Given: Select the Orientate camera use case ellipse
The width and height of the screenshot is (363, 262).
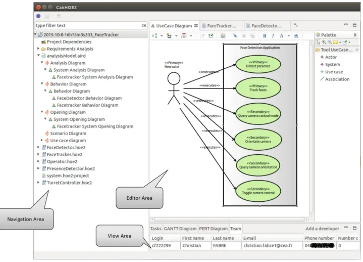Looking at the screenshot, I should point(258,140).
